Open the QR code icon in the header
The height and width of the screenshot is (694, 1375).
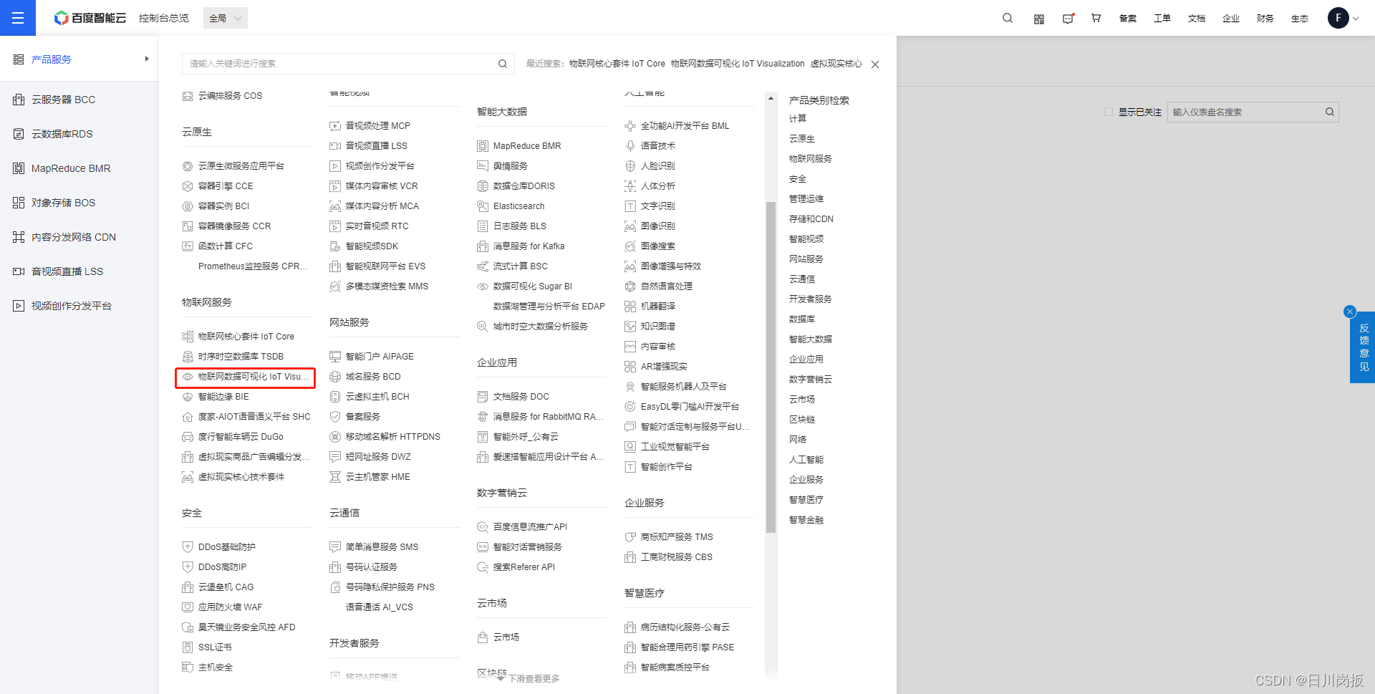coord(1039,19)
